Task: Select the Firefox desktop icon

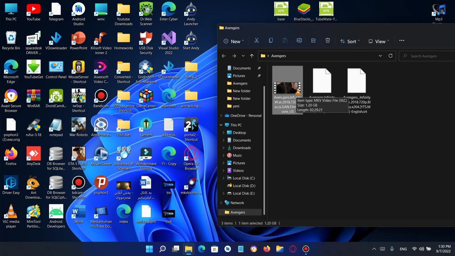Action: (x=11, y=156)
